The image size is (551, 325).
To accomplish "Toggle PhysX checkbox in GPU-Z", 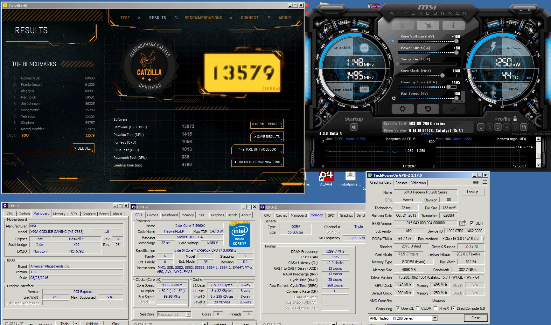I will (436, 308).
